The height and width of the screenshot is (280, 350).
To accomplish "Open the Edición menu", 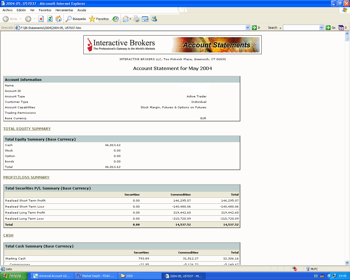I will point(21,10).
